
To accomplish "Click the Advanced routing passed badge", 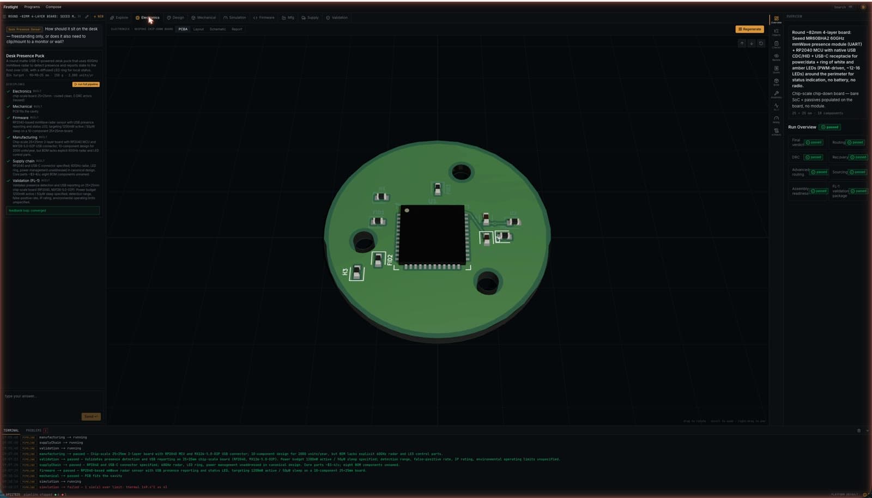I will click(x=819, y=172).
